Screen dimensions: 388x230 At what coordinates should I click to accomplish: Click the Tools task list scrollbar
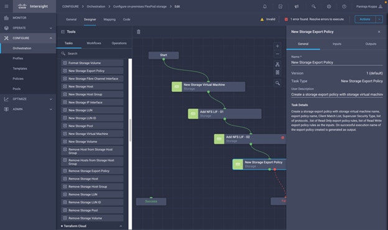click(130, 131)
